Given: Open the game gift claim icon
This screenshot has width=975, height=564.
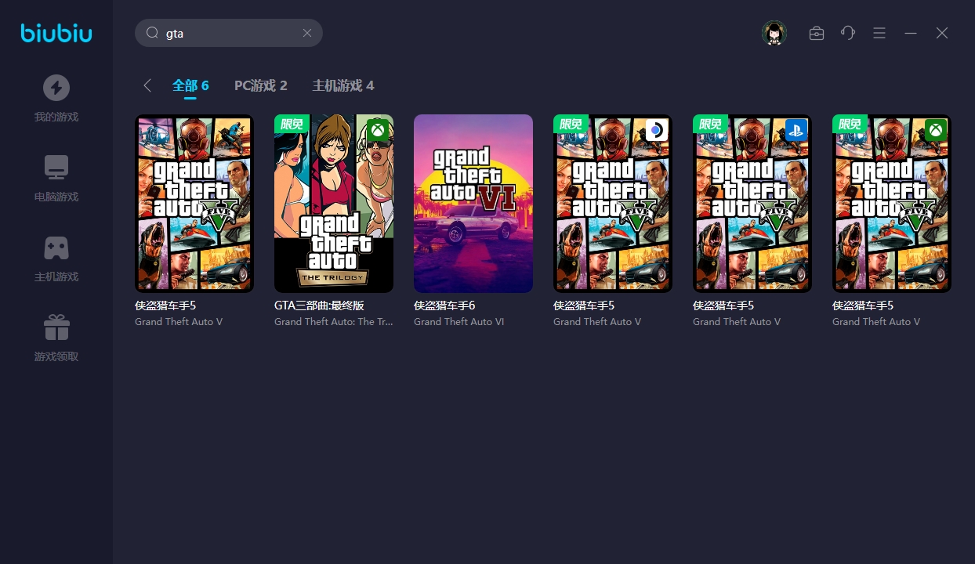Looking at the screenshot, I should point(56,327).
